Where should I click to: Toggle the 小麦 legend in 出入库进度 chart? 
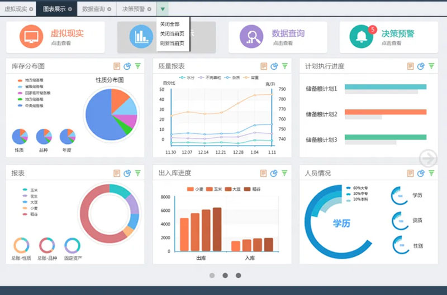(x=195, y=189)
